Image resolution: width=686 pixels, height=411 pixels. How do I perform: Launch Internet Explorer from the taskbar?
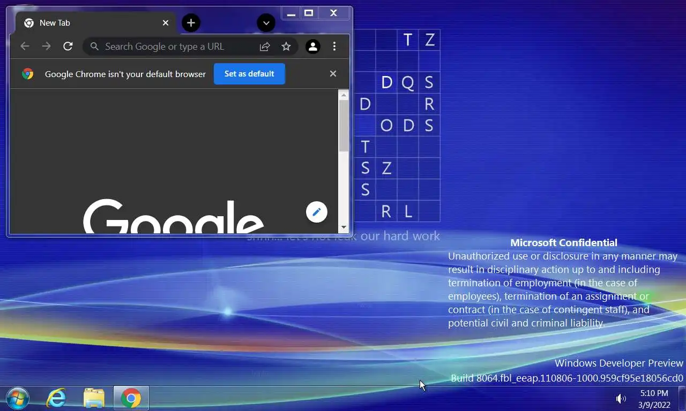click(56, 398)
